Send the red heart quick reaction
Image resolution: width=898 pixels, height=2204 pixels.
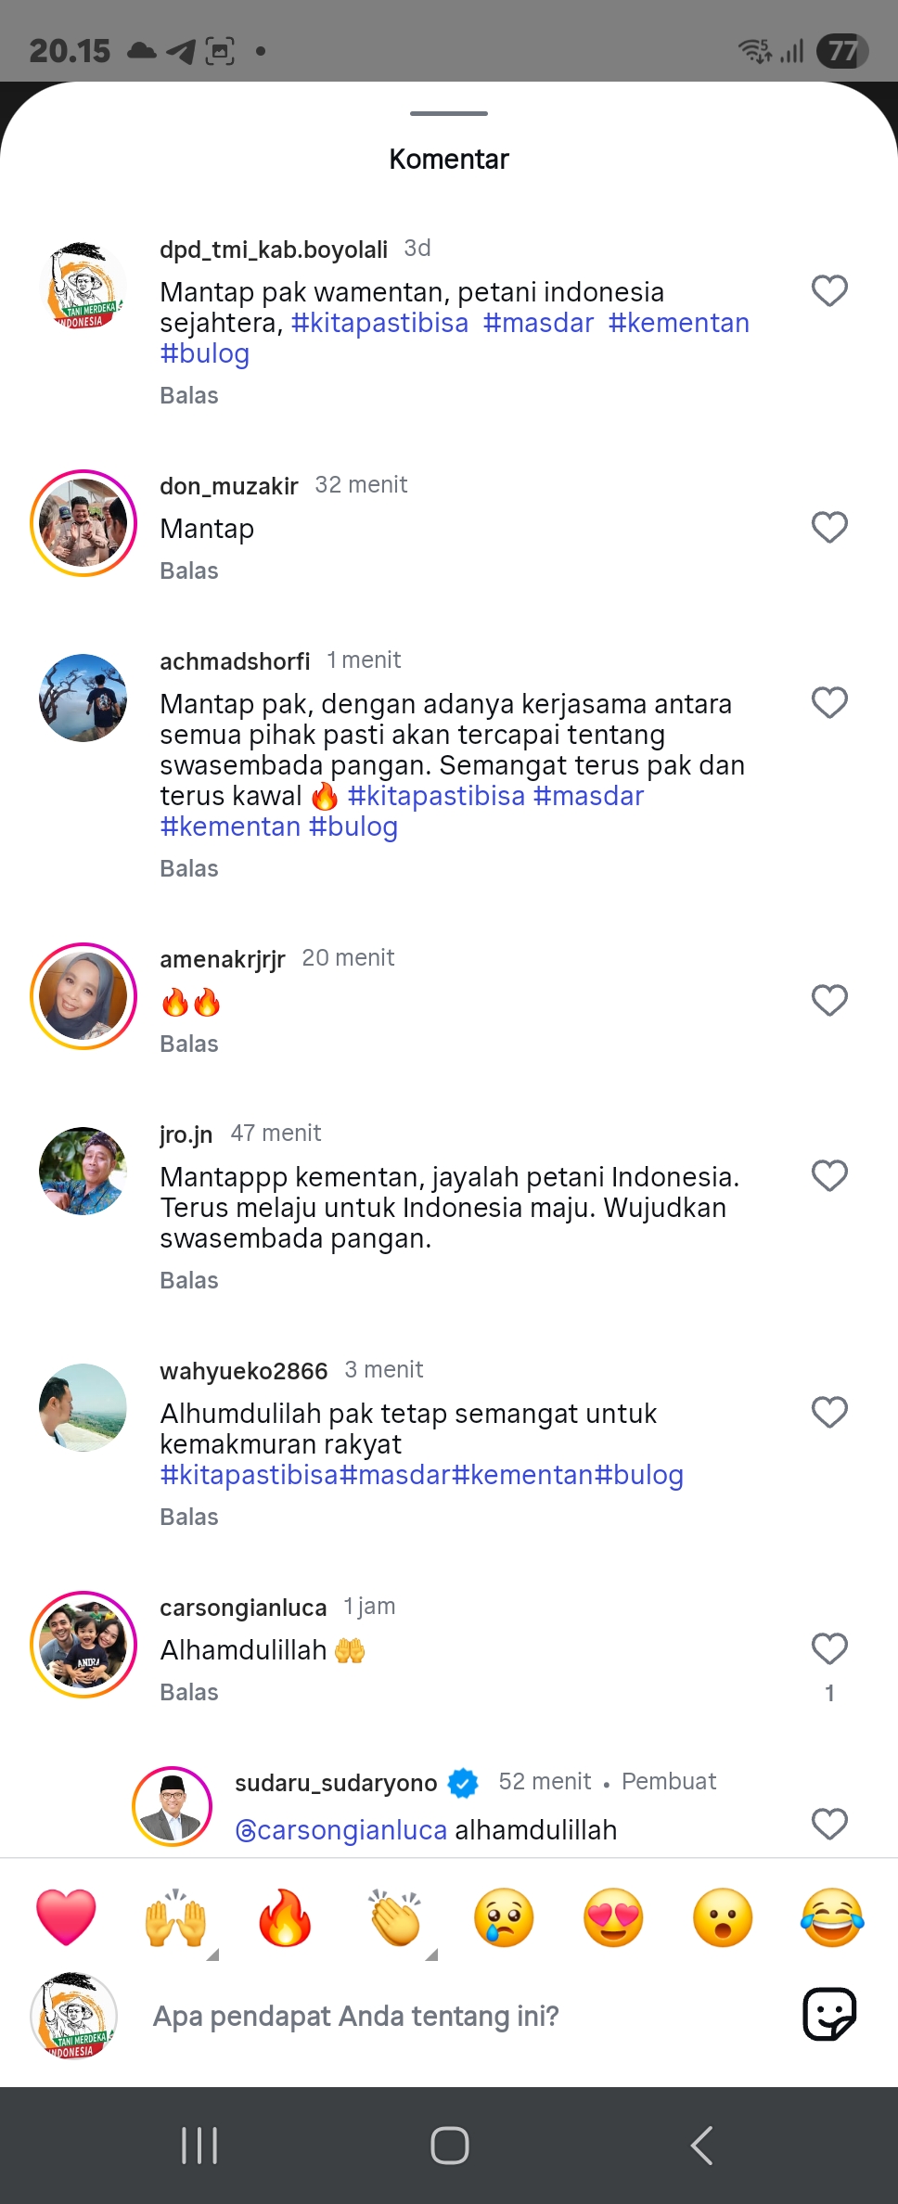click(x=66, y=1917)
